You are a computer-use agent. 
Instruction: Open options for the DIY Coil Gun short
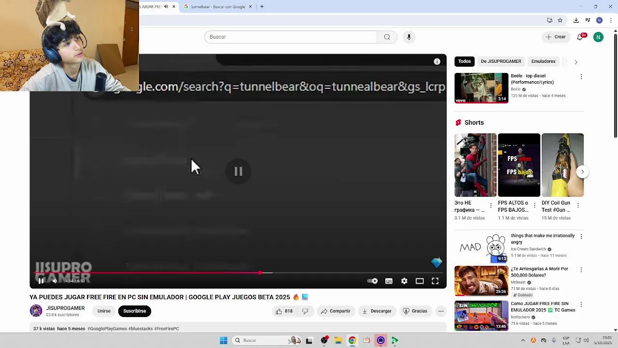point(578,205)
